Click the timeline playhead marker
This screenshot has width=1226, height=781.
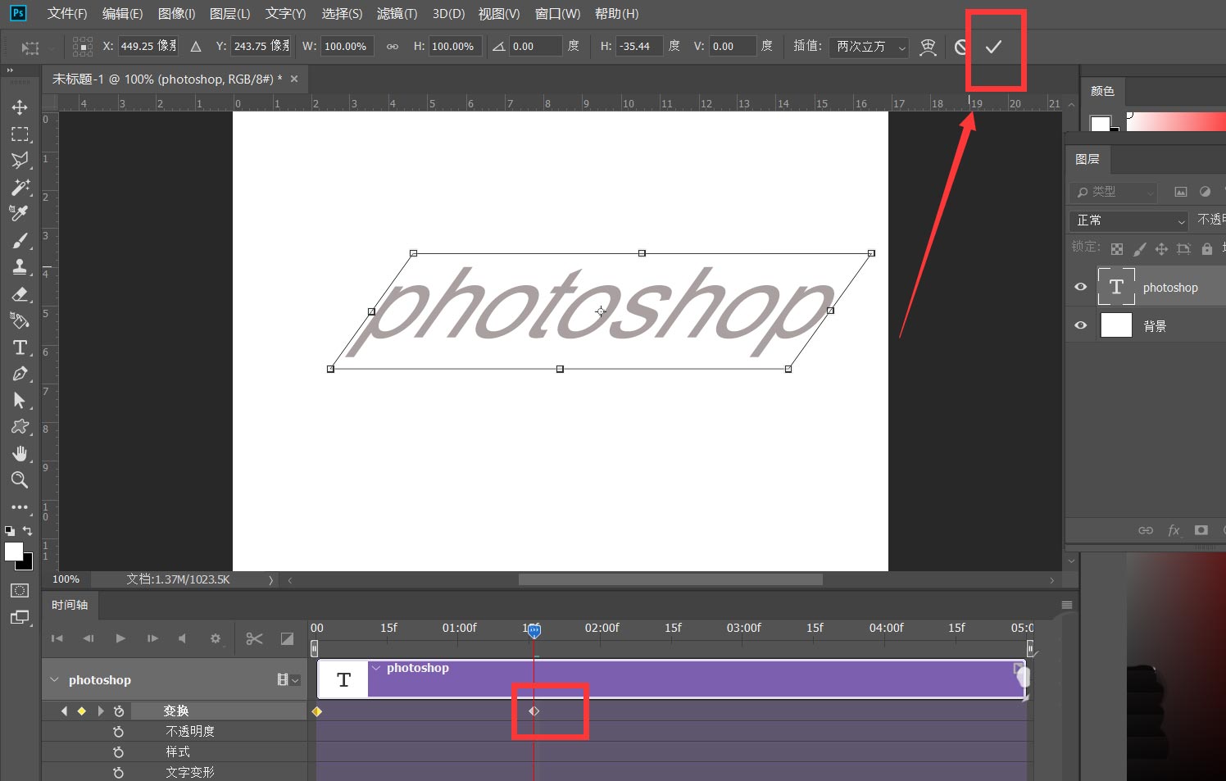[534, 631]
